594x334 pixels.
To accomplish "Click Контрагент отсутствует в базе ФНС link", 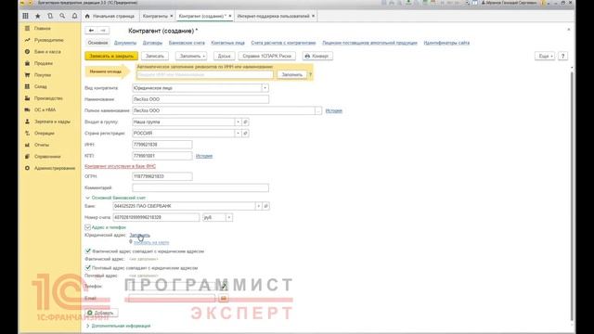I will click(120, 166).
